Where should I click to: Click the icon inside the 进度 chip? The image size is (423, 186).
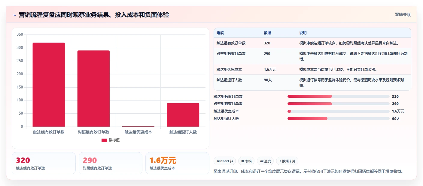click(x=261, y=161)
